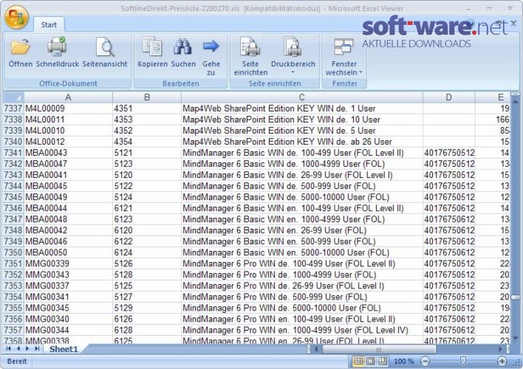Open the Office button menu

[16, 18]
